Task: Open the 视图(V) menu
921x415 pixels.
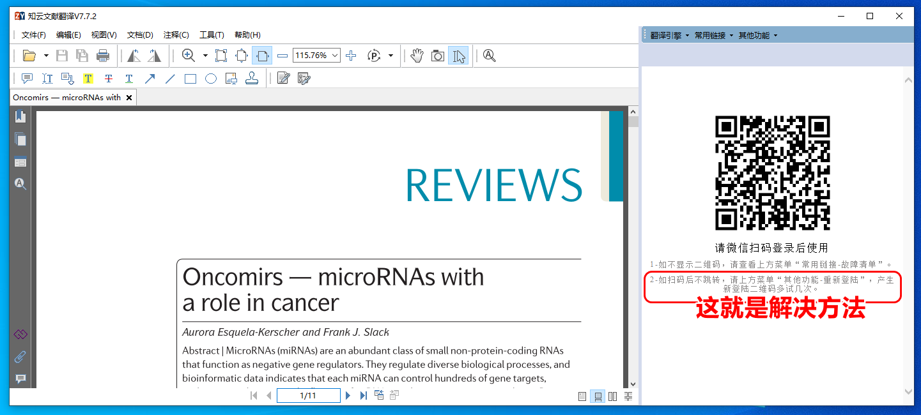Action: [104, 35]
